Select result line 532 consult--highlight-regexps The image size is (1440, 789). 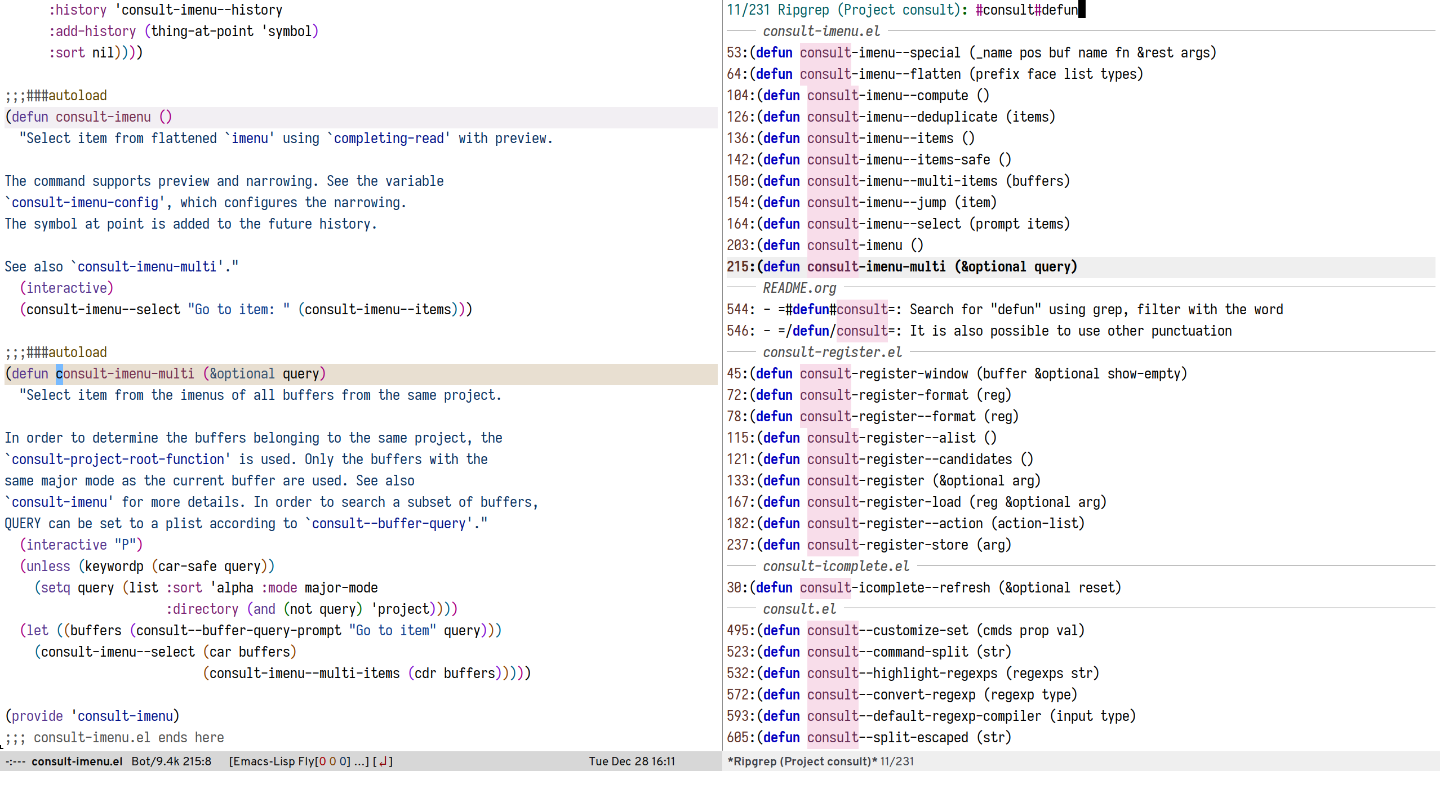(x=913, y=673)
